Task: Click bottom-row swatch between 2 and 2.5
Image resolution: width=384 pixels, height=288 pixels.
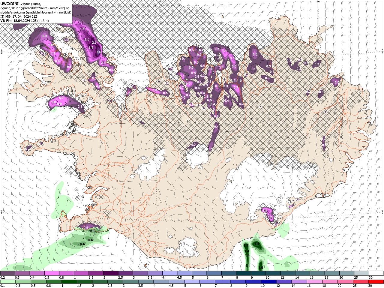Action: click(x=100, y=282)
